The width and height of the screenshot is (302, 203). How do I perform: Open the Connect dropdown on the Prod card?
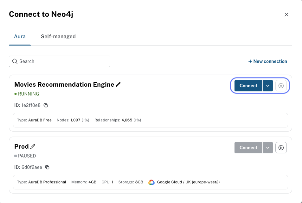click(x=268, y=148)
